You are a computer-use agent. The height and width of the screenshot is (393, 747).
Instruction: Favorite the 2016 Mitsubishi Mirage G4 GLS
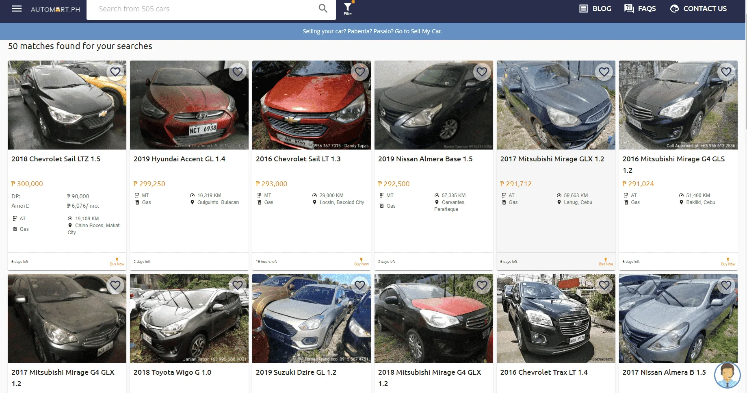(727, 72)
